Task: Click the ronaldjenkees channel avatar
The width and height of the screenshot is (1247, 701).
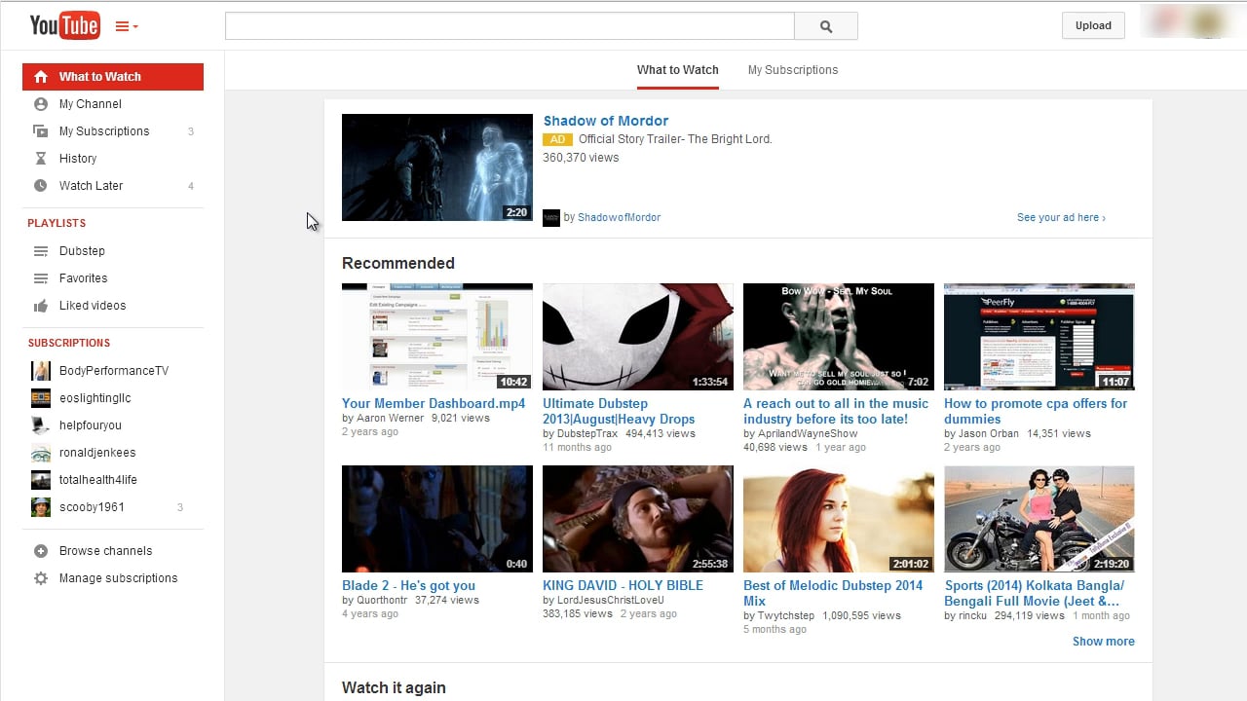Action: coord(40,453)
